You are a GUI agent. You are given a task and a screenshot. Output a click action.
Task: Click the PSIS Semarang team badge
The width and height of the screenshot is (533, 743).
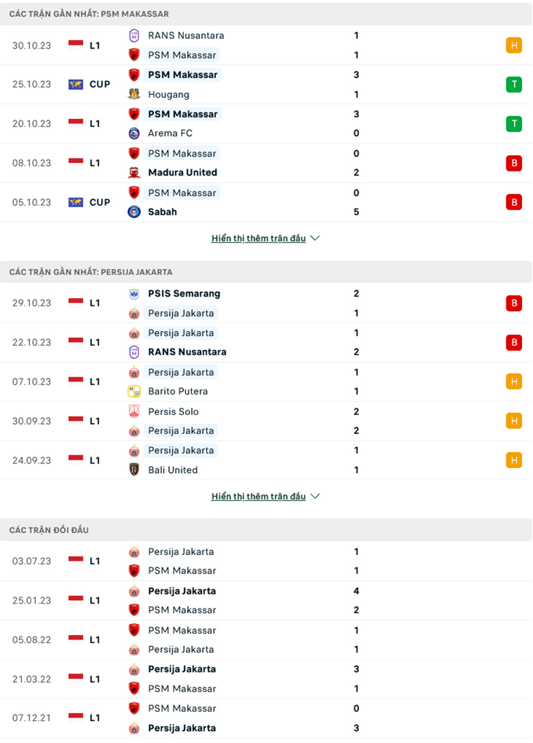click(x=133, y=293)
